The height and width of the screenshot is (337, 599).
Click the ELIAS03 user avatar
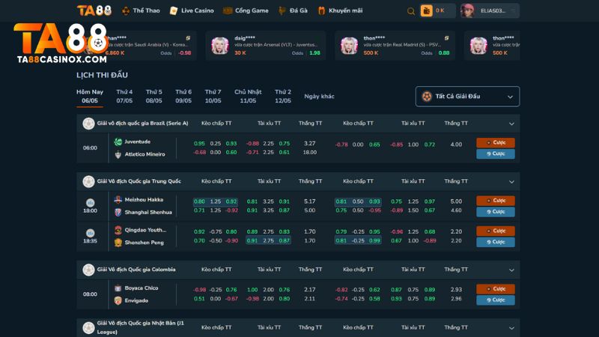[x=468, y=10]
